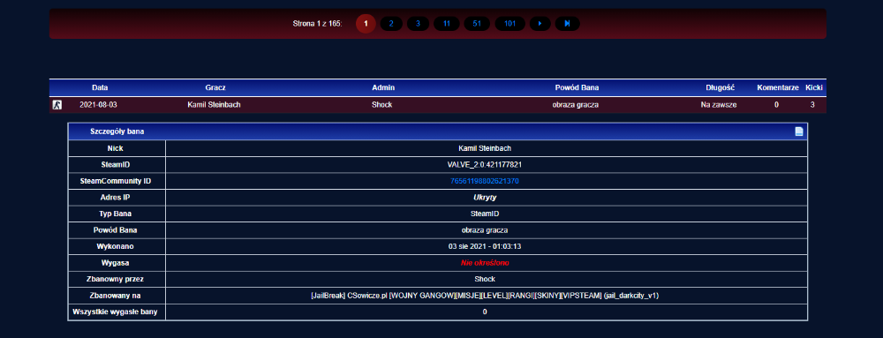Click the Half-Life game icon in ban row
The height and width of the screenshot is (338, 883).
tap(57, 105)
